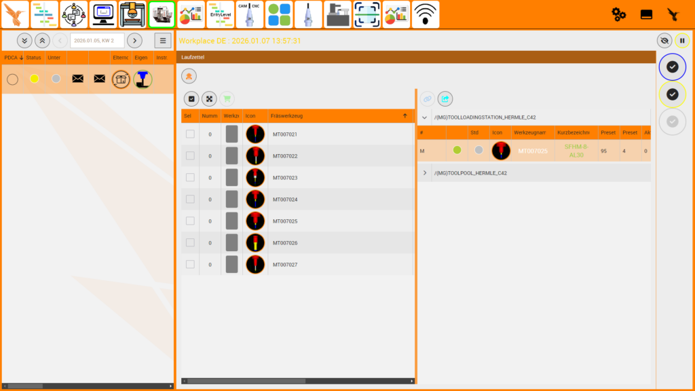The height and width of the screenshot is (391, 695).
Task: Sort by the Fräswerkzeug column header
Action: [339, 116]
